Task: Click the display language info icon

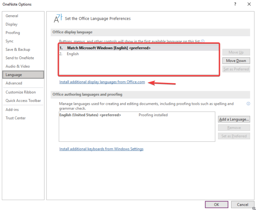Action: point(203,41)
